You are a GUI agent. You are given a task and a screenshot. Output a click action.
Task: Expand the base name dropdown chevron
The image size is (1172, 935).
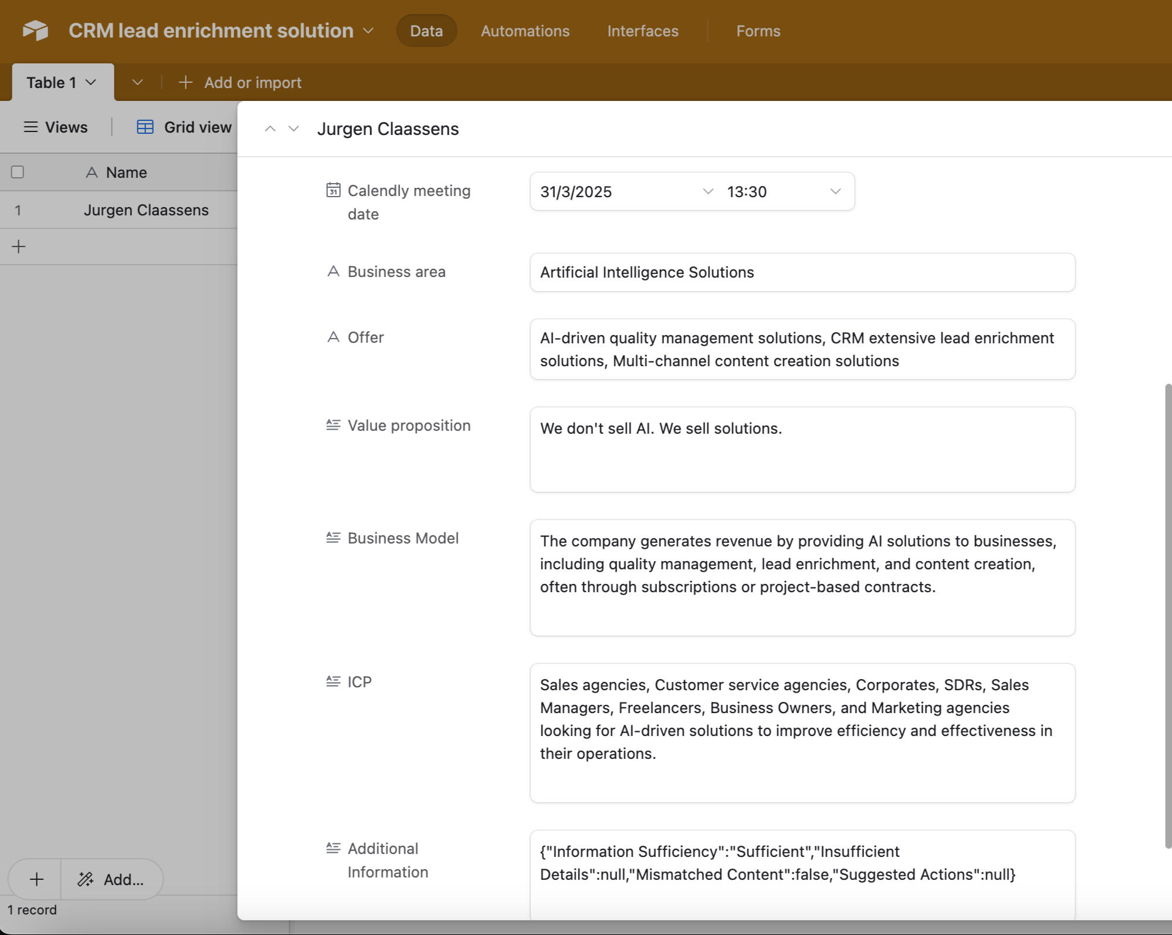tap(368, 31)
